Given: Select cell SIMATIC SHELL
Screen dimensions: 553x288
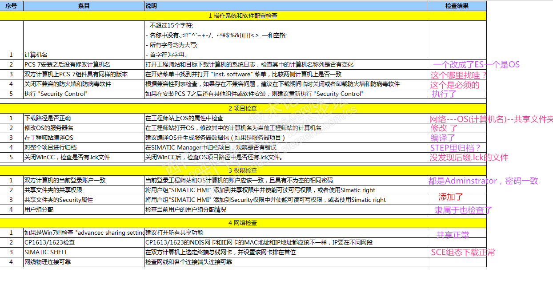Looking at the screenshot, I should point(84,252).
